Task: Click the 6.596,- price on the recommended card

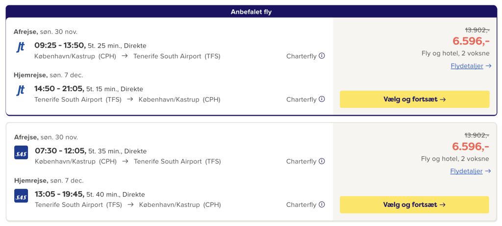Action: [471, 41]
